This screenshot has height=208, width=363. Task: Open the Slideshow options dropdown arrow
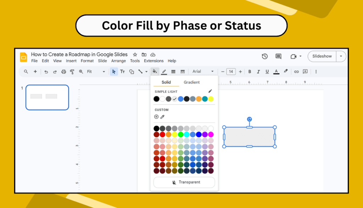pos(341,56)
